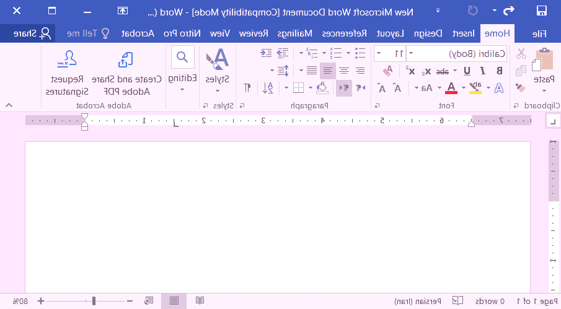
Task: Toggle Underline formatting
Action: coord(467,71)
